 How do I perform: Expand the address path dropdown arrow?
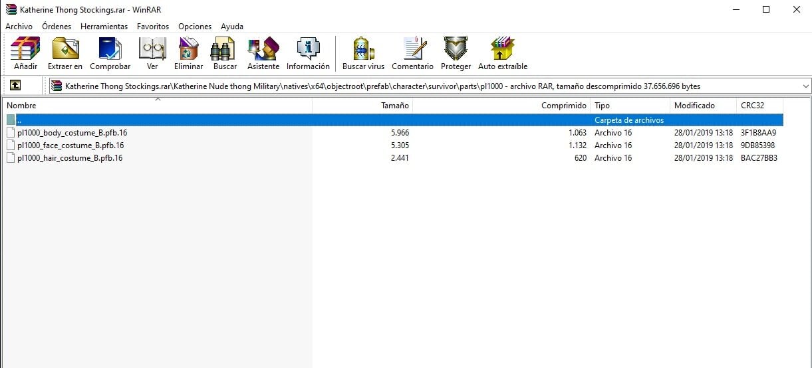806,86
